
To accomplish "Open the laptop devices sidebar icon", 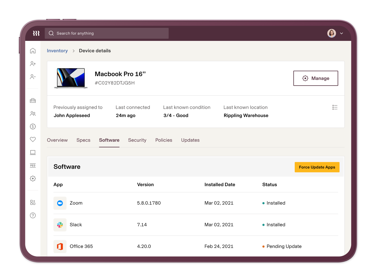I will pos(33,152).
